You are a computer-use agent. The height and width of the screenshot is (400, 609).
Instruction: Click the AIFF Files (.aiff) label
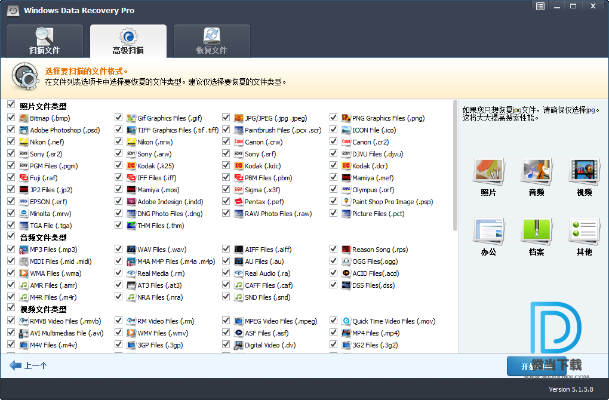coord(268,250)
